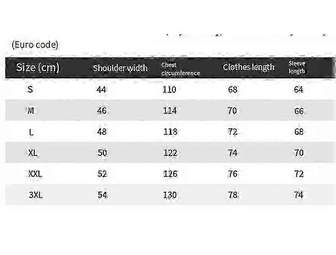Click the Size (cm) column header
The image size is (336, 255).
pos(38,67)
